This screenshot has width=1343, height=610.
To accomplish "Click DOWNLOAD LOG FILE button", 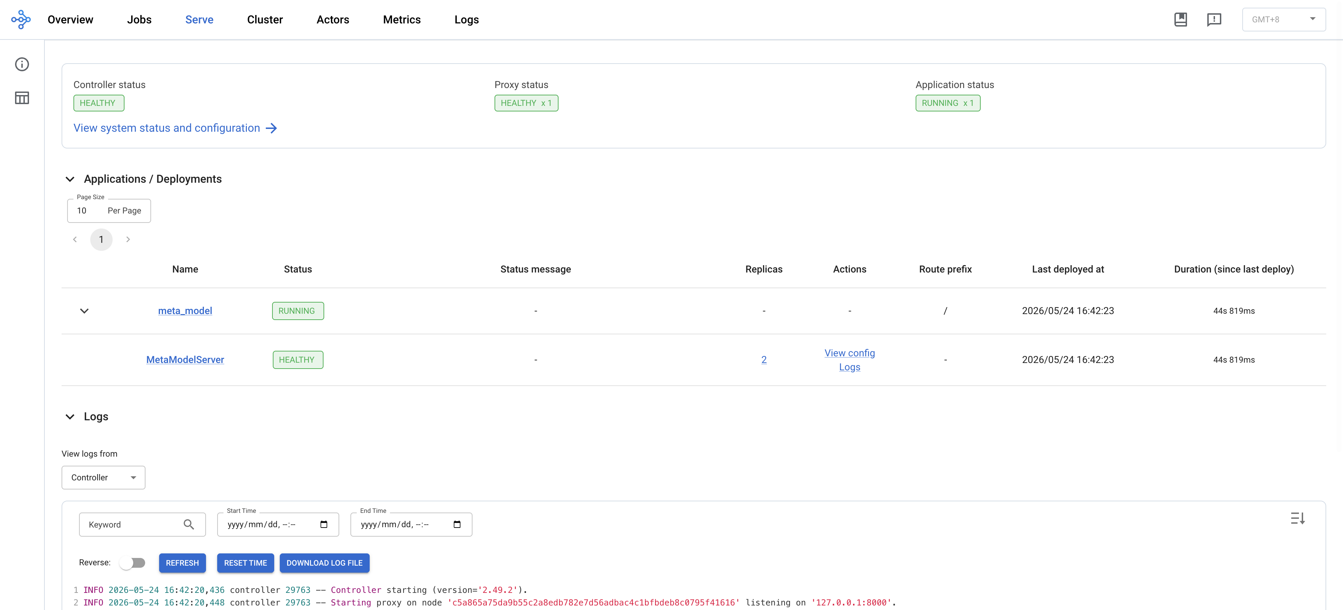I will point(324,563).
